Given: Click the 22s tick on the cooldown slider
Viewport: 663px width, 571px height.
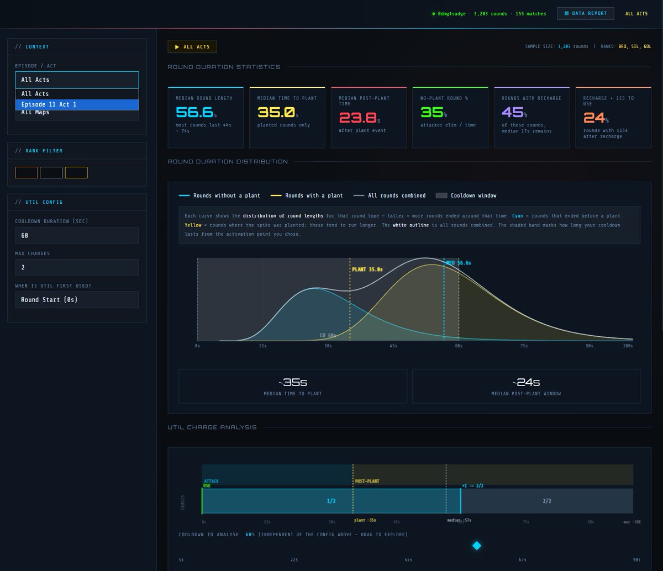Looking at the screenshot, I should coord(294,559).
